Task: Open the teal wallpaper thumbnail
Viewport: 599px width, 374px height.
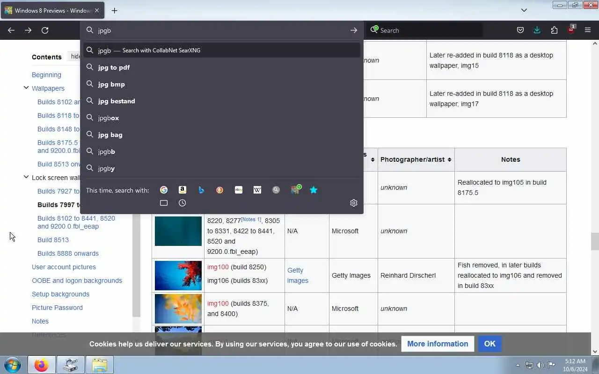Action: pos(178,231)
